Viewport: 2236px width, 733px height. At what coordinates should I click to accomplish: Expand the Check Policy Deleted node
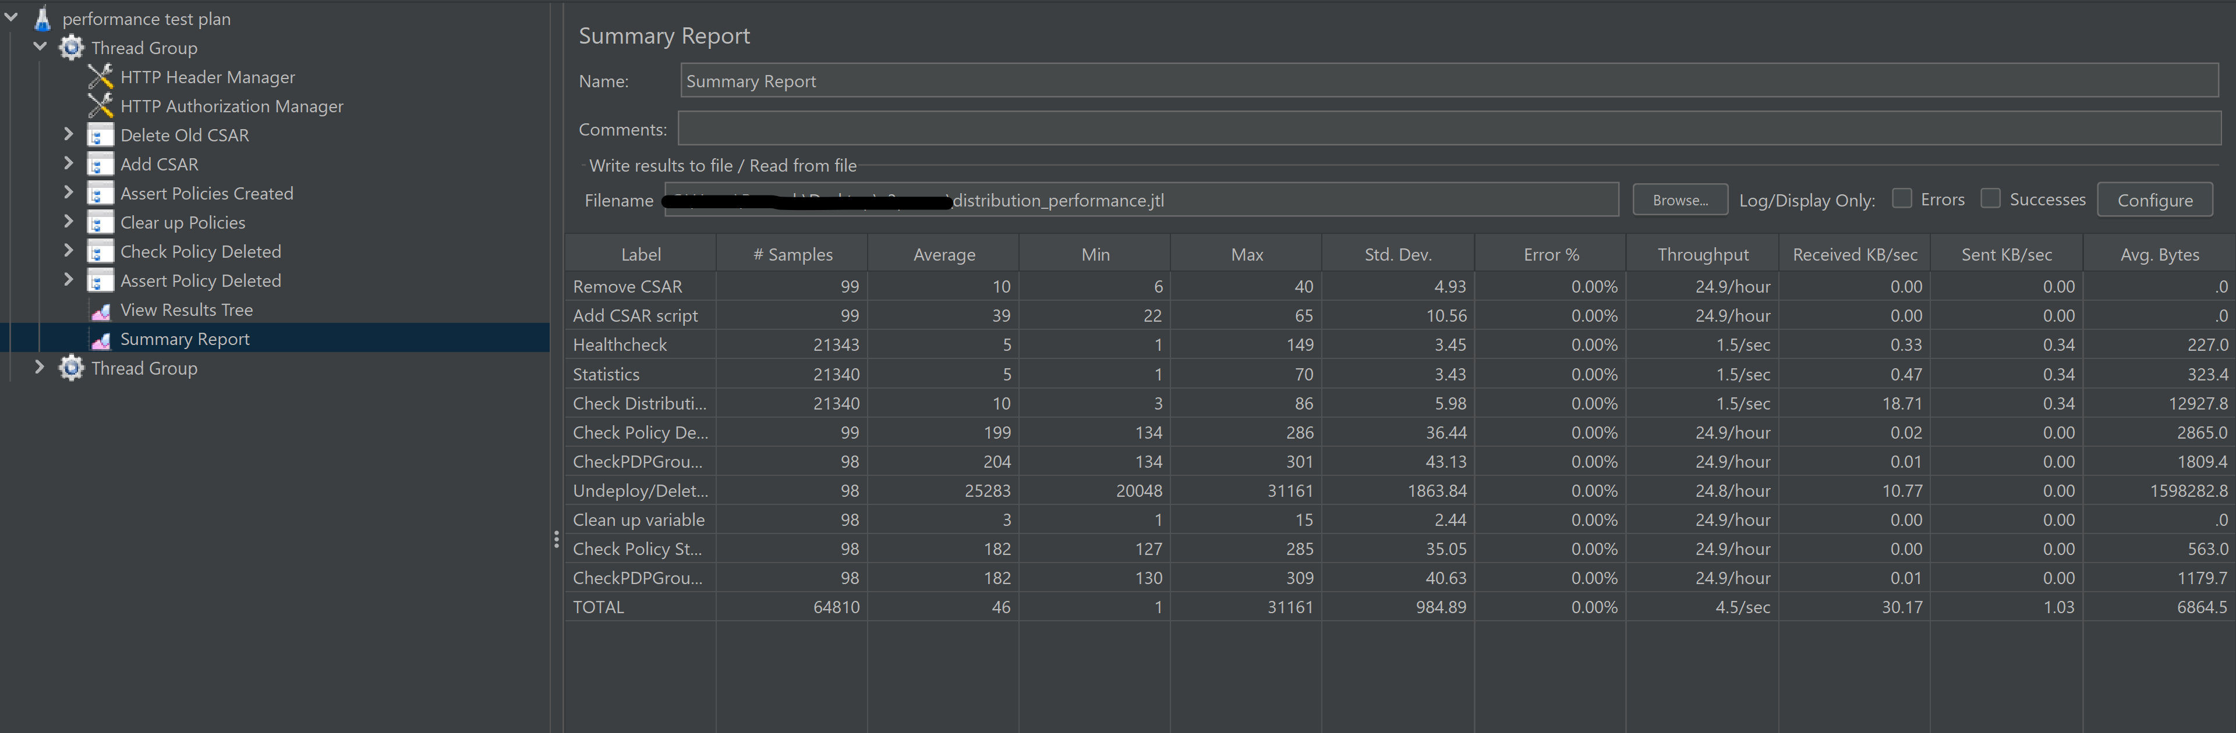(69, 250)
